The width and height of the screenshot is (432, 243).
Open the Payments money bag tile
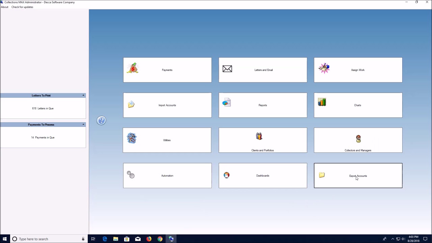pos(167,70)
